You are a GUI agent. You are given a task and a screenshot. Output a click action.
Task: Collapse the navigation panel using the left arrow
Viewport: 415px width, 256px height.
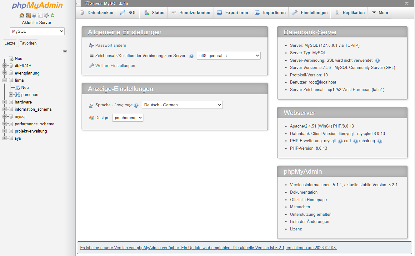coord(78,3)
